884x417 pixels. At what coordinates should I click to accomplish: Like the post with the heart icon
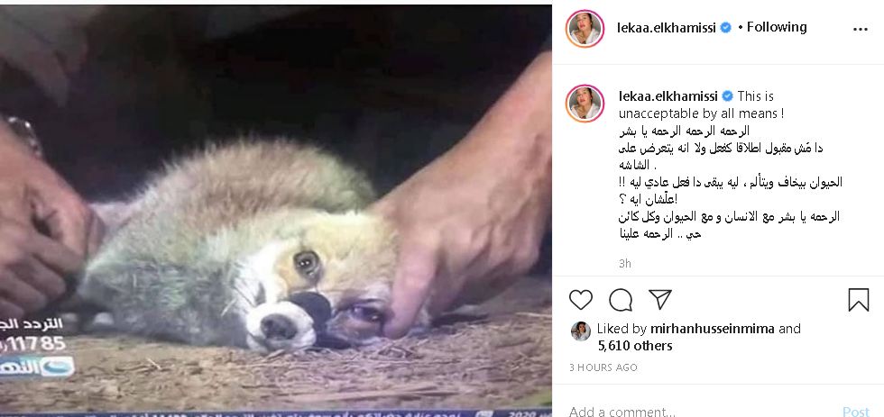coord(581,300)
